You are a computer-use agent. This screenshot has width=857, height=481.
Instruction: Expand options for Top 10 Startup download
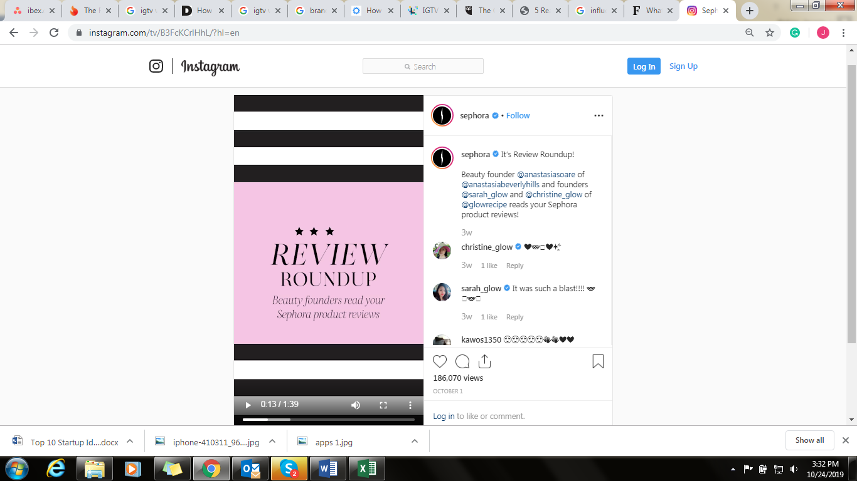point(130,441)
